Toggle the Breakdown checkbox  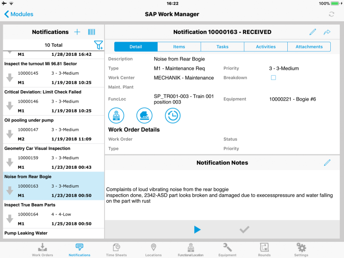[x=273, y=77]
